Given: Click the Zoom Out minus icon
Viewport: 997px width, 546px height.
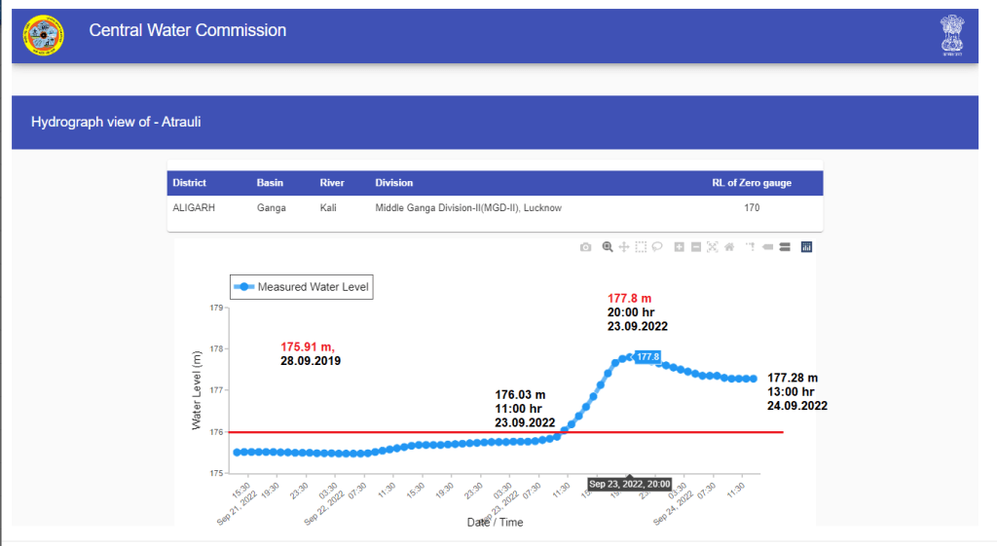Looking at the screenshot, I should [696, 247].
